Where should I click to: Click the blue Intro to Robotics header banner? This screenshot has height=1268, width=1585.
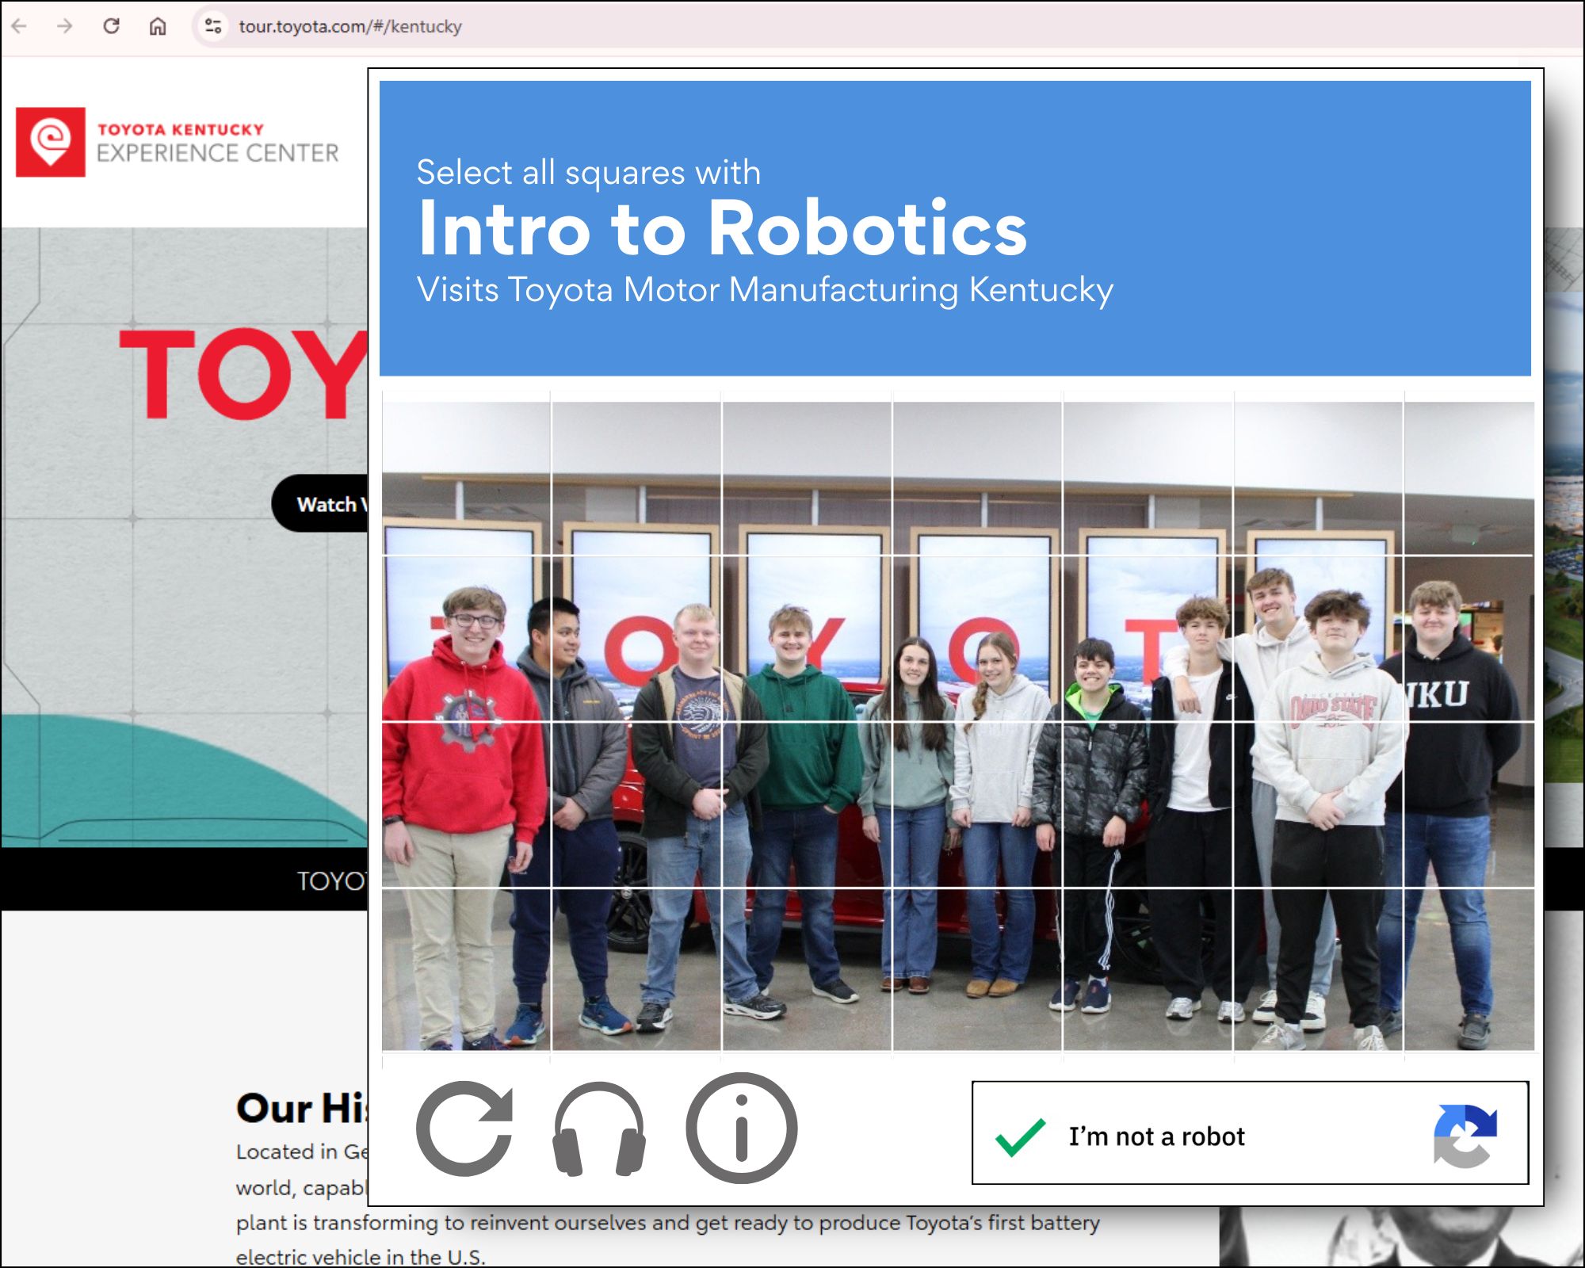[x=955, y=228]
